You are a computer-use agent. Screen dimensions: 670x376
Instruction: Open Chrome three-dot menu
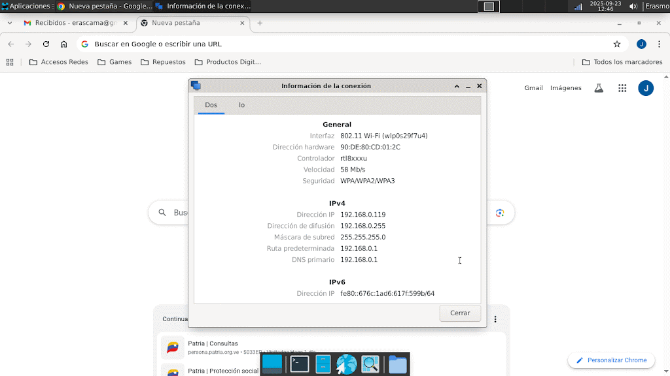pos(659,44)
